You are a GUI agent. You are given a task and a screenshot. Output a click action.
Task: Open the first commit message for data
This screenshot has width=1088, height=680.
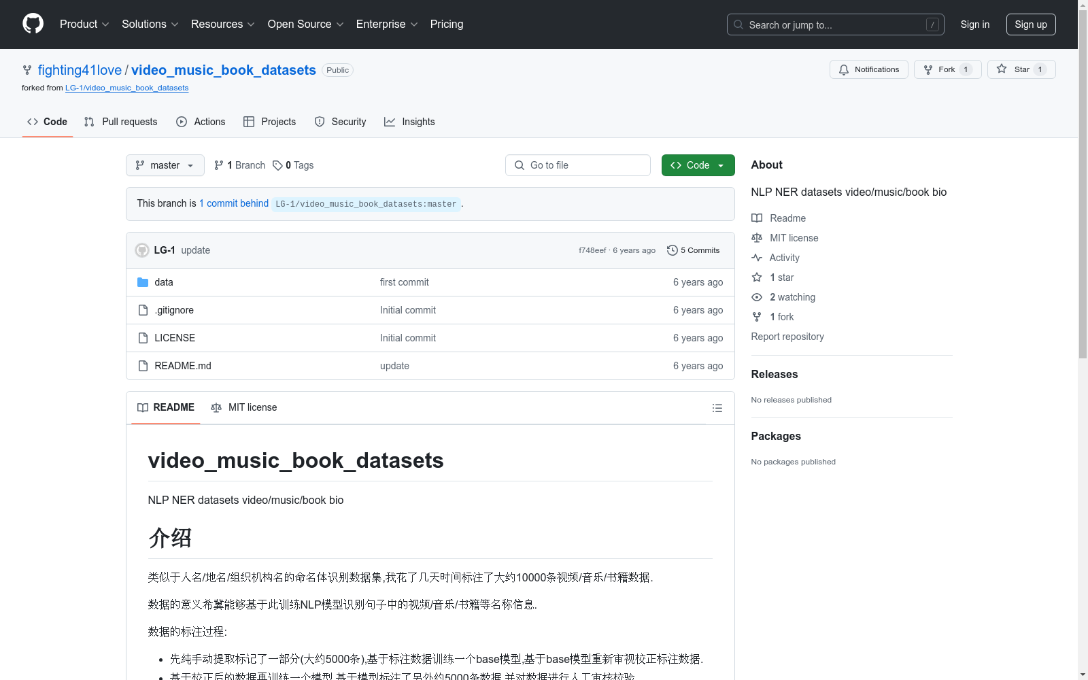(405, 282)
